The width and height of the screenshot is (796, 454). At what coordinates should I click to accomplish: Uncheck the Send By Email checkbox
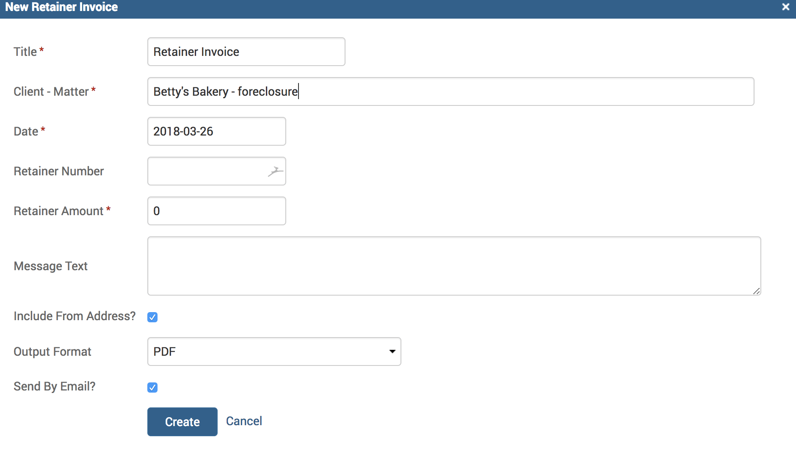point(152,388)
